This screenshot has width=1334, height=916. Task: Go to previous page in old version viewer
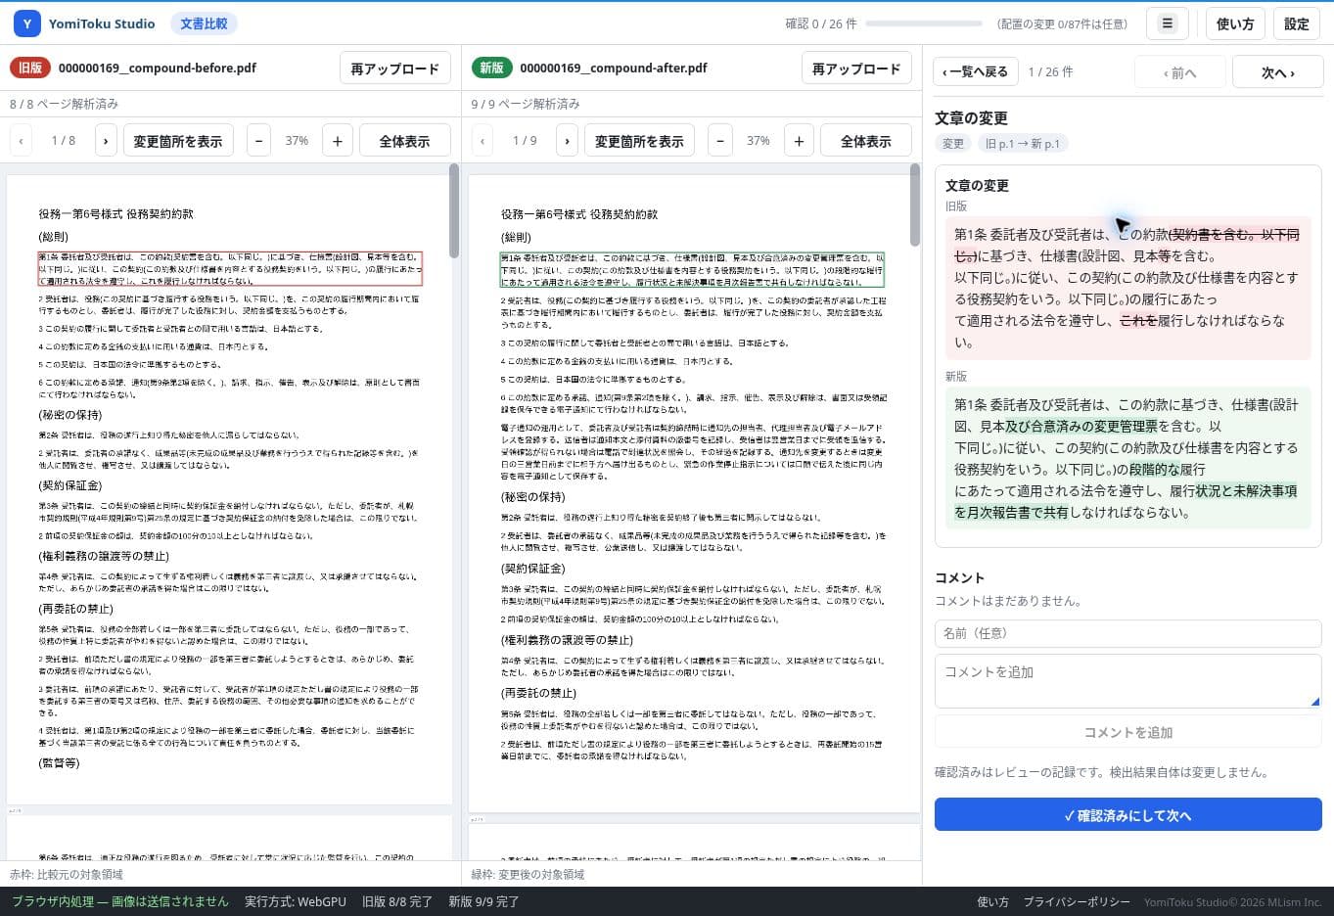[21, 141]
